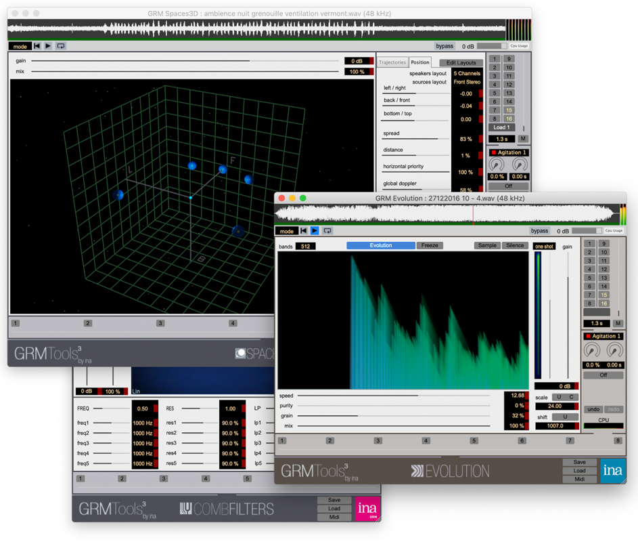Select preset 15 in the Evolution preset grid
Screen dimensions: 638x546
(603, 295)
